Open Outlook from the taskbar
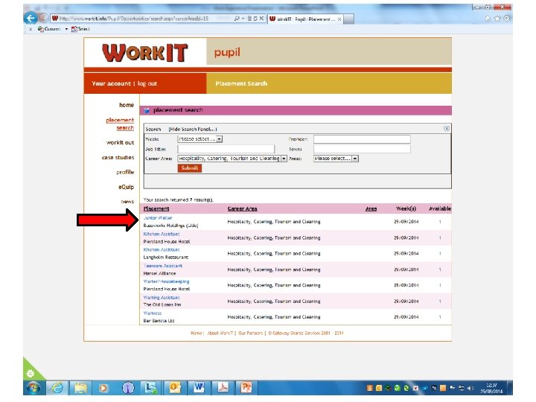Image resolution: width=536 pixels, height=402 pixels. coord(175,388)
